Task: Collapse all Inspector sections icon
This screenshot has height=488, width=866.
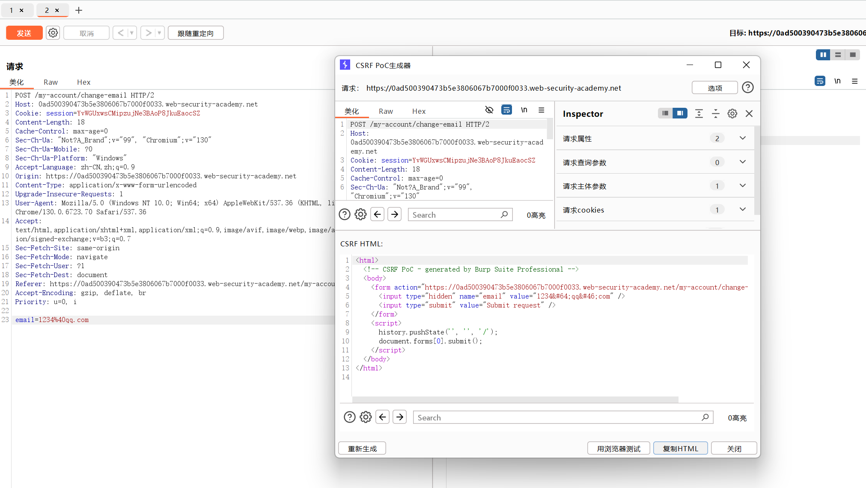Action: tap(715, 114)
